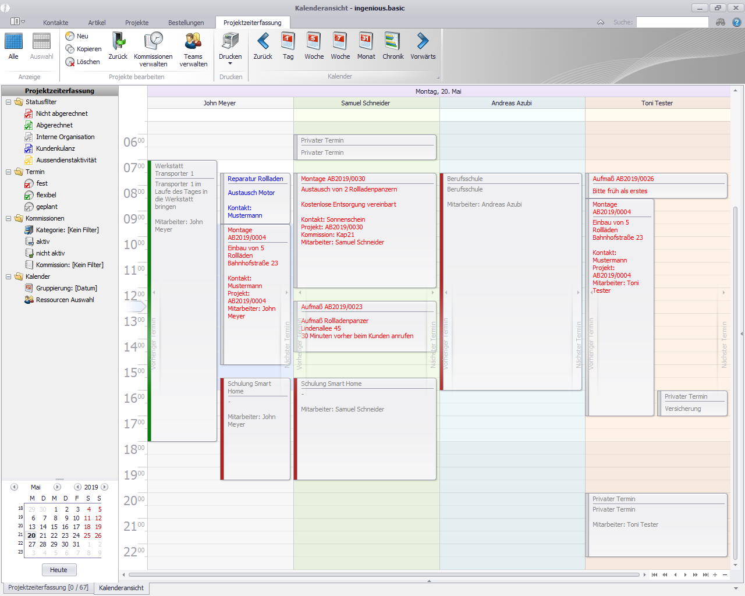Click the Neu project icon
Image resolution: width=745 pixels, height=596 pixels.
tap(70, 36)
